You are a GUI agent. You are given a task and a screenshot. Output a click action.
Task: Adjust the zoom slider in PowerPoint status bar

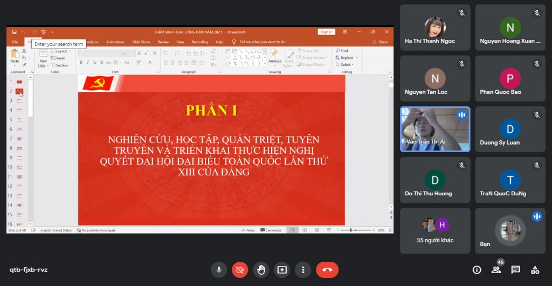point(351,230)
